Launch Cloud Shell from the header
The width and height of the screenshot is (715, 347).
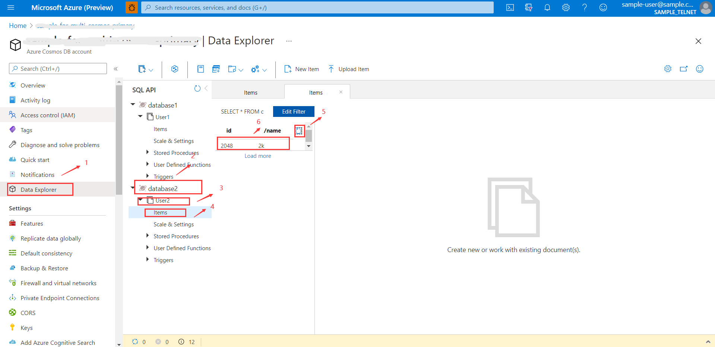tap(510, 7)
